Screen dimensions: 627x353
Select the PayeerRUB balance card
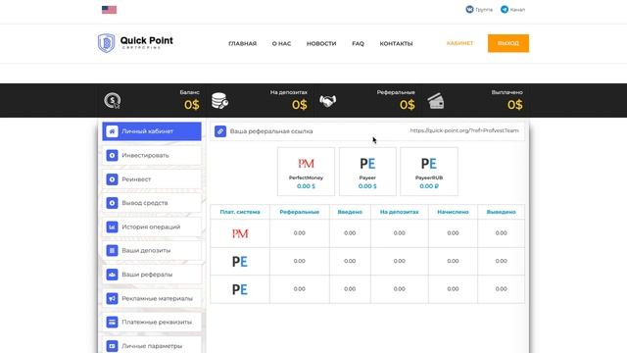tap(429, 172)
